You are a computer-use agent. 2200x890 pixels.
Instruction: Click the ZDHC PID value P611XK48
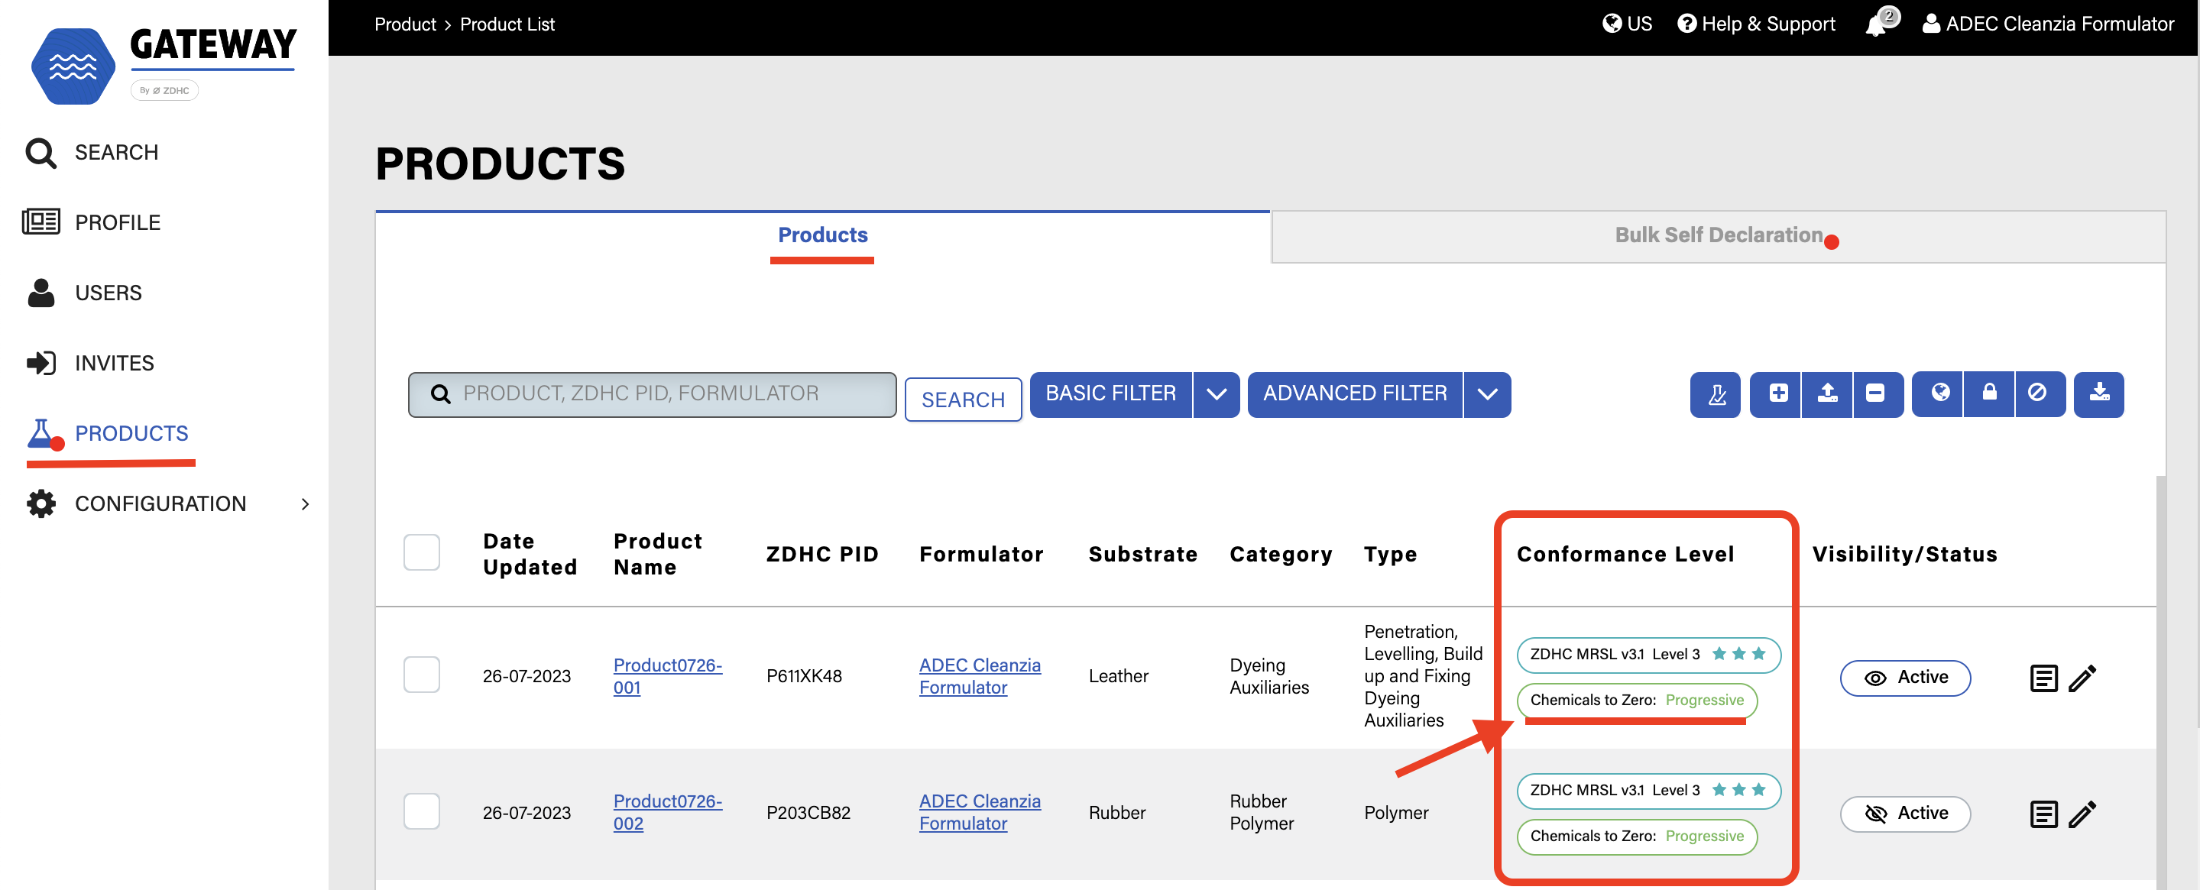[x=804, y=676]
